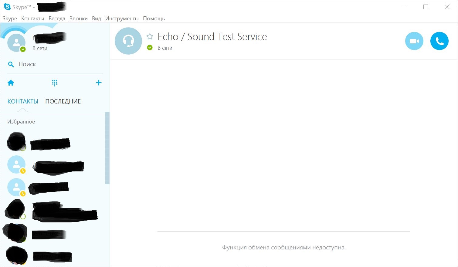The height and width of the screenshot is (267, 458).
Task: Open the Помощь menu
Action: (154, 19)
